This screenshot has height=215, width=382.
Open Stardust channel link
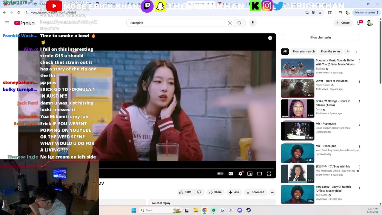(320, 69)
